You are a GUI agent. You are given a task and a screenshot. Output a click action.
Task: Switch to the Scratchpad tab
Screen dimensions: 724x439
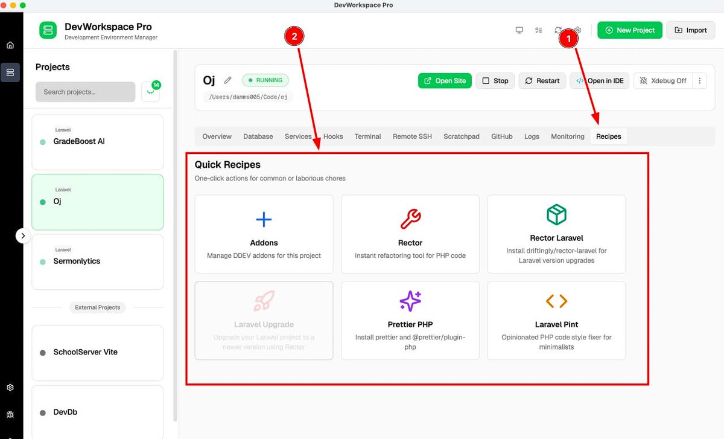coord(462,136)
